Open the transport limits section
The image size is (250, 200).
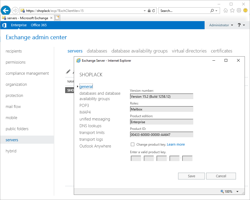[92, 133]
